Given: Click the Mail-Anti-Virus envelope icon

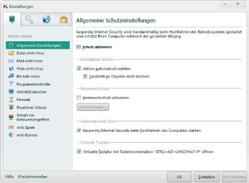Looking at the screenshot, I should click(x=11, y=61).
